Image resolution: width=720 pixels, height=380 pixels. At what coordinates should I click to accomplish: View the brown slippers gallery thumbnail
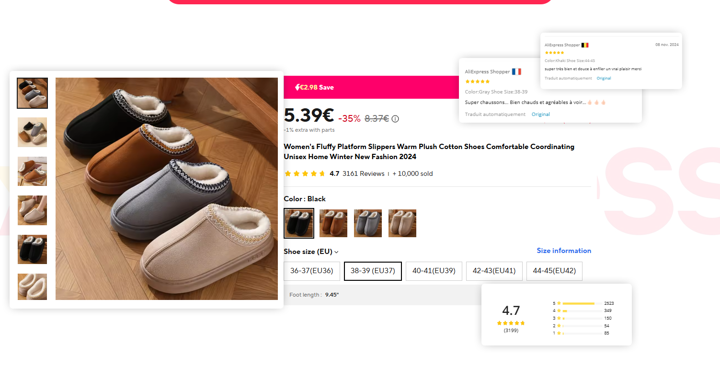33,172
